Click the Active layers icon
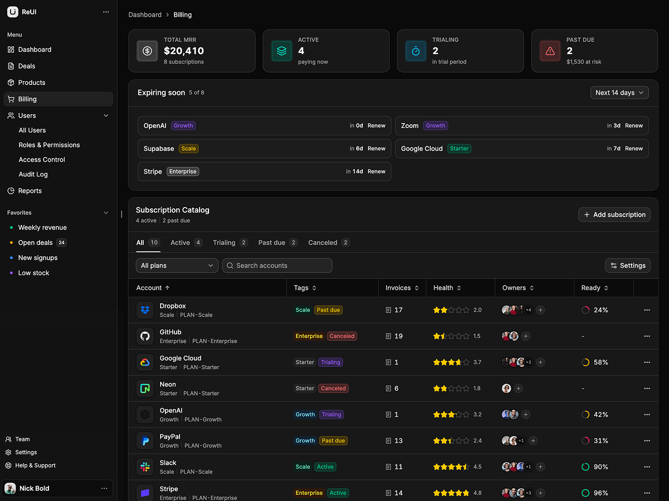The width and height of the screenshot is (669, 501). tap(282, 51)
